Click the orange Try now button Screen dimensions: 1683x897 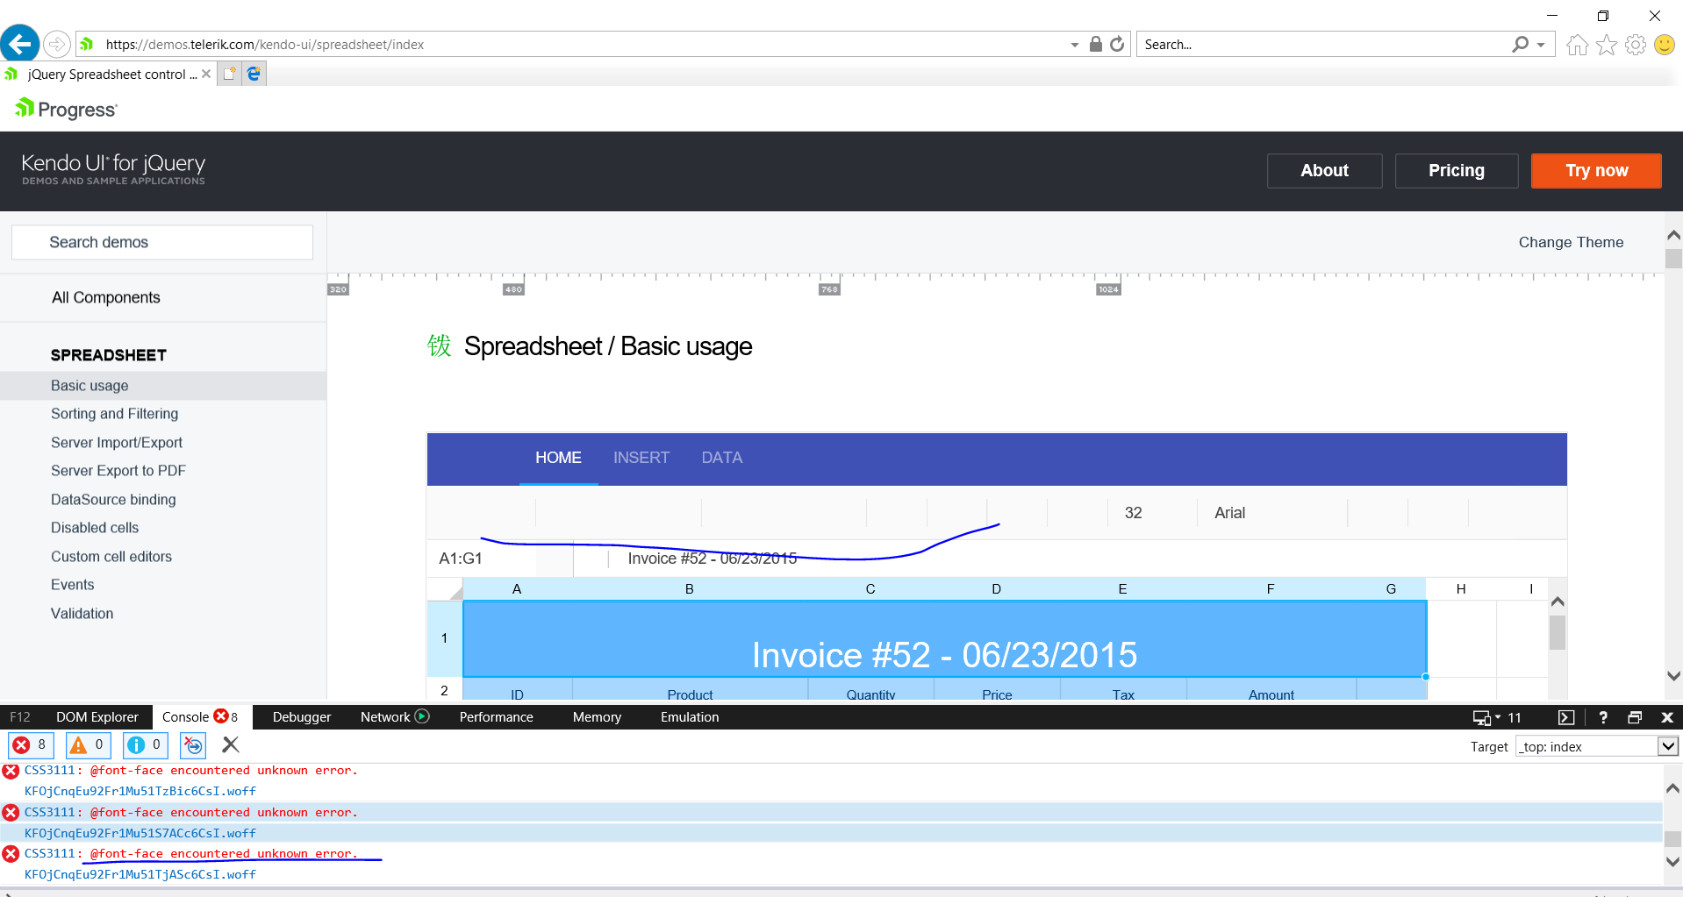[x=1596, y=171]
